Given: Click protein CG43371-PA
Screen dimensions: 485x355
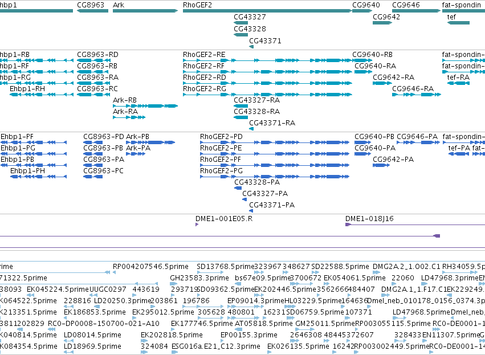Looking at the screenshot, I should (272, 205).
